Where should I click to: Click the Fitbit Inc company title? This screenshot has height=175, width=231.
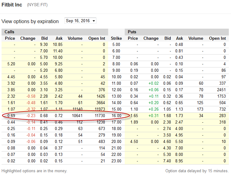[x=12, y=5]
